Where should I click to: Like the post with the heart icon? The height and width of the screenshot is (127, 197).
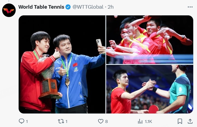point(101,121)
